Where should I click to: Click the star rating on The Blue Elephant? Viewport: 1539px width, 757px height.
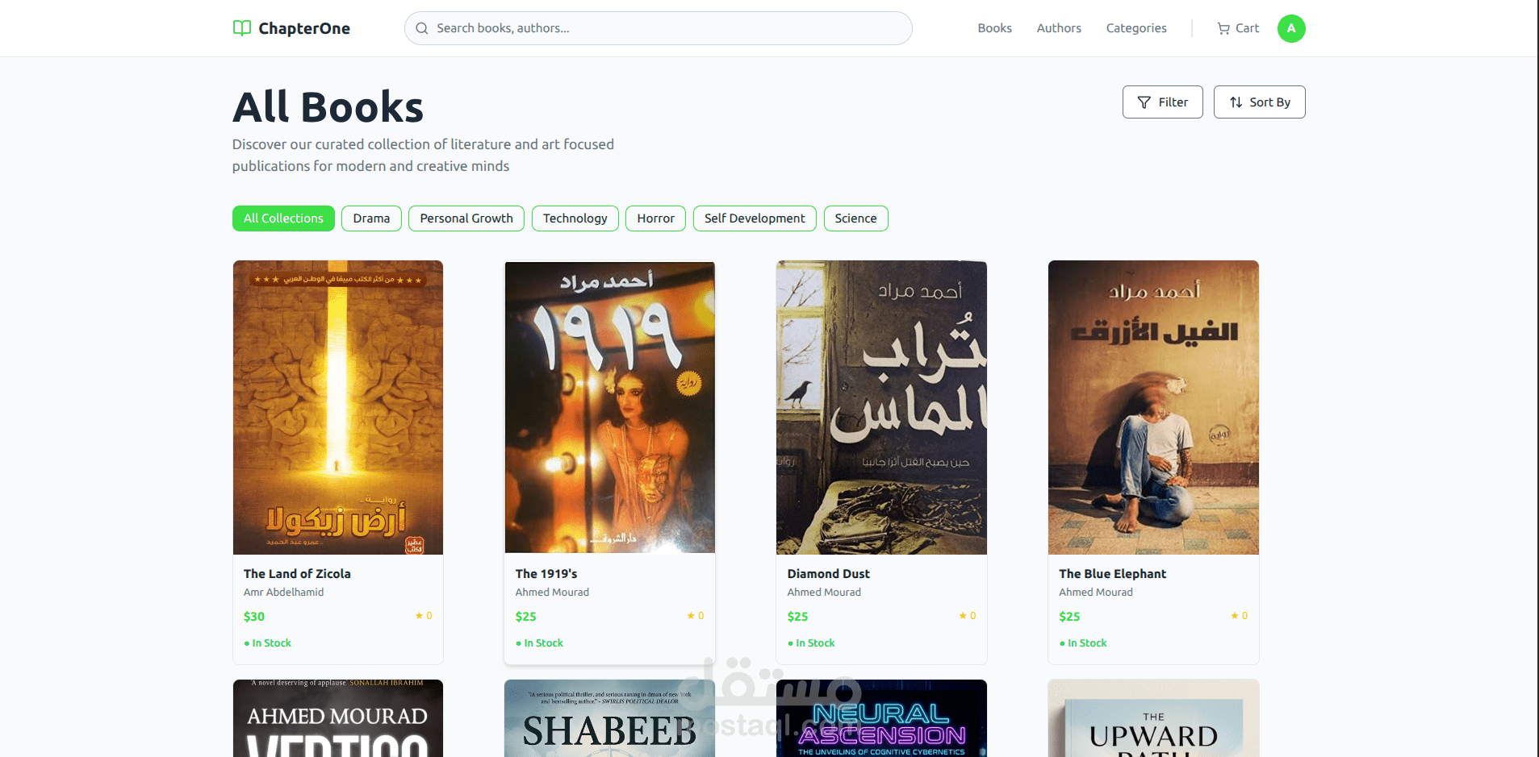tap(1240, 616)
